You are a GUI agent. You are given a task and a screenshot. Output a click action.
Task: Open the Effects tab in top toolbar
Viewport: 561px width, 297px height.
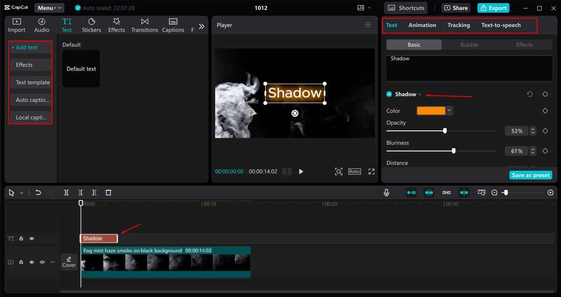(x=117, y=25)
